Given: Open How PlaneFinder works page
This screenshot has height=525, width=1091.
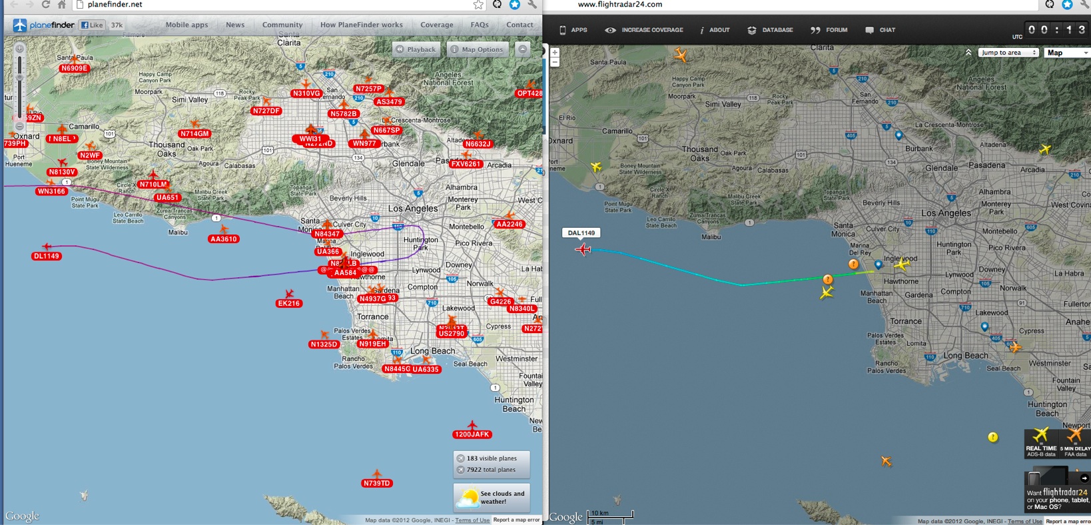Looking at the screenshot, I should [x=362, y=25].
